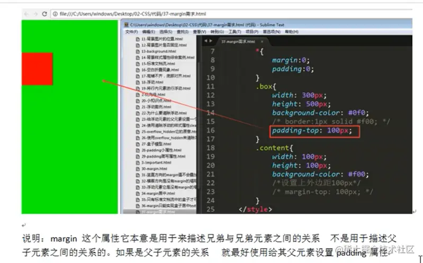
Task: Click the Sublime Text title bar app icon
Action: (x=126, y=25)
